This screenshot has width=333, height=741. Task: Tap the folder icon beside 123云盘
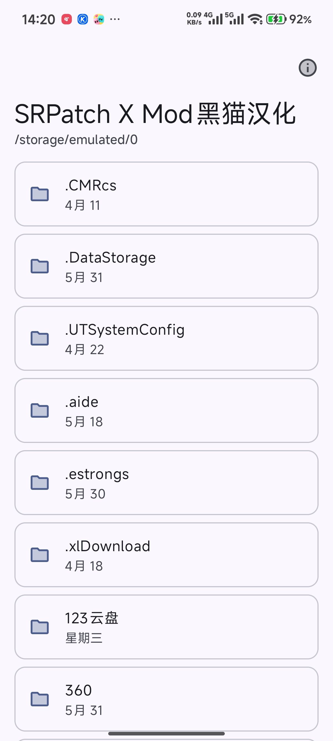click(40, 627)
